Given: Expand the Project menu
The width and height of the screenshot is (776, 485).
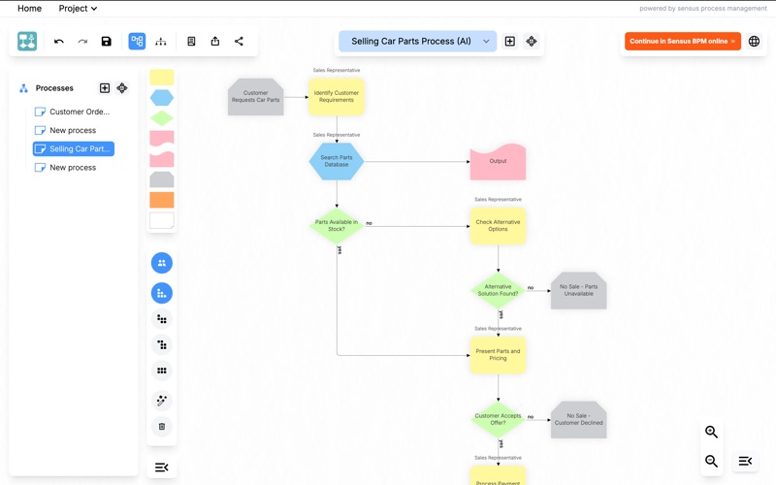Looking at the screenshot, I should 78,9.
